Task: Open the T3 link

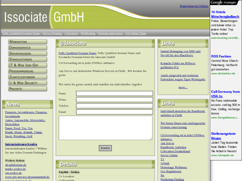Action: (162, 159)
